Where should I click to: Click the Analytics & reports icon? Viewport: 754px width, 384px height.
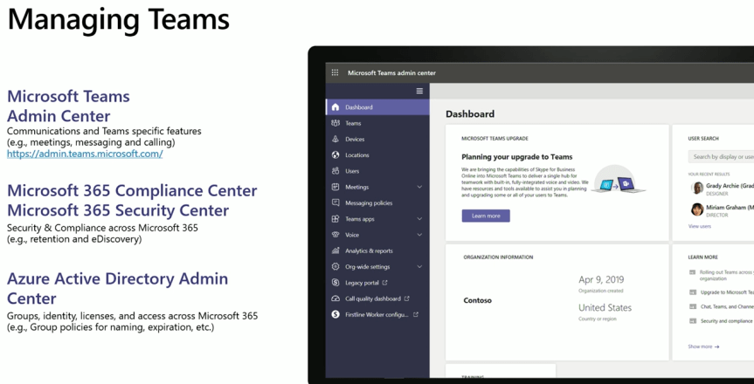click(335, 250)
